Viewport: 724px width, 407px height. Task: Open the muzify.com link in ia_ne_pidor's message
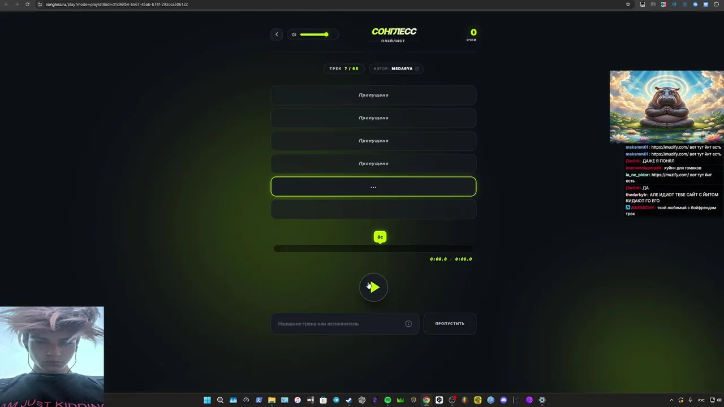click(x=670, y=175)
